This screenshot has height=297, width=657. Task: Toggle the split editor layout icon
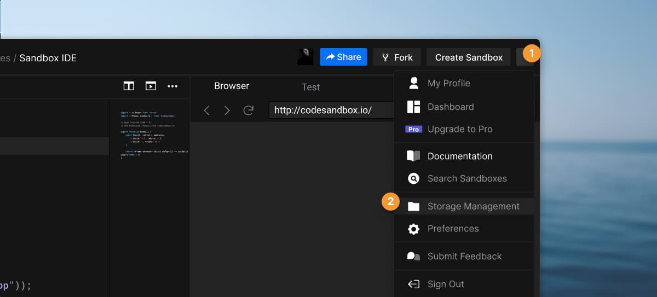129,86
